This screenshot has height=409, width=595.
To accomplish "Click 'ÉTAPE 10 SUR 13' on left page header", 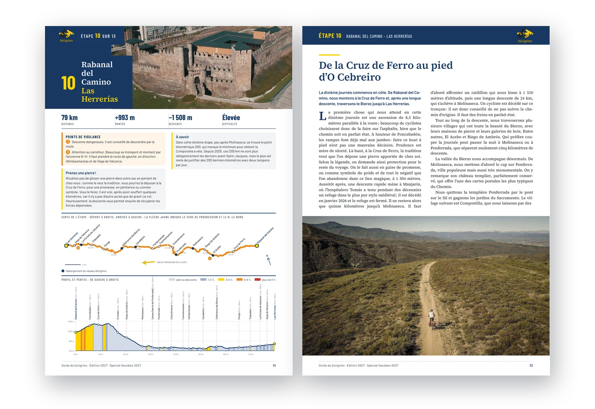I will (x=98, y=36).
